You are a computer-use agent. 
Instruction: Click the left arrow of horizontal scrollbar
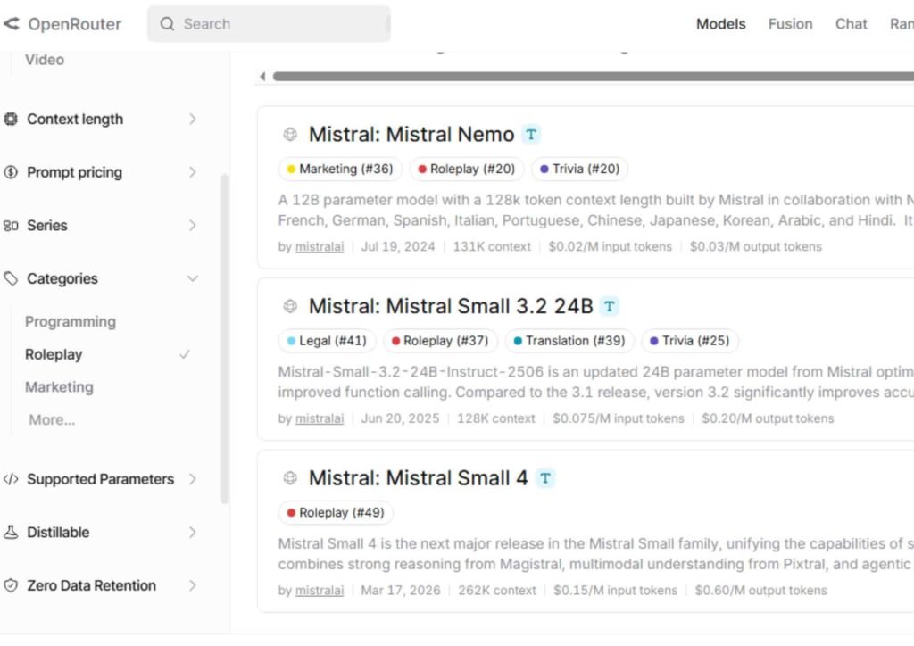coord(263,77)
